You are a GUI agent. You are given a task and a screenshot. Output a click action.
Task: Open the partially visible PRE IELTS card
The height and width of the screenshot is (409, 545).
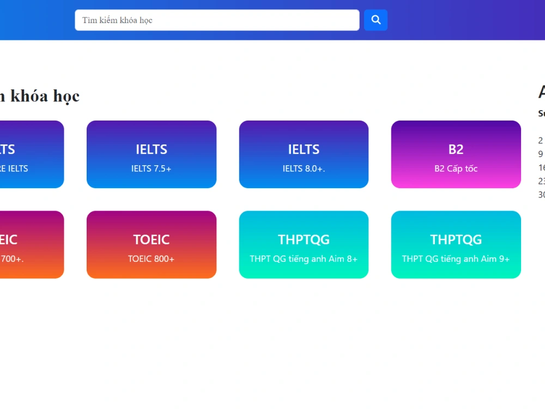point(32,154)
